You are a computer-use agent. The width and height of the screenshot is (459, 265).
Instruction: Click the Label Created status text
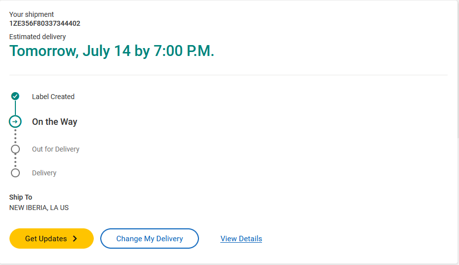(53, 97)
